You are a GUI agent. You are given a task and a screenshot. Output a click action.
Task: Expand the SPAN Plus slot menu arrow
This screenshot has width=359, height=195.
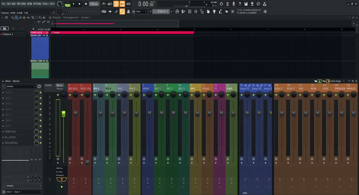pos(3,131)
